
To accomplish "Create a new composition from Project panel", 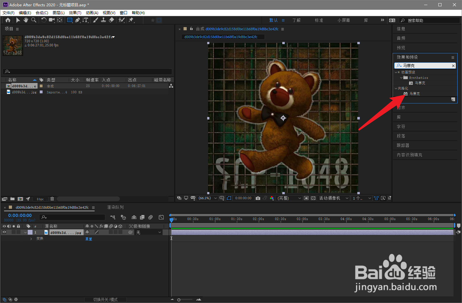I will click(20, 199).
